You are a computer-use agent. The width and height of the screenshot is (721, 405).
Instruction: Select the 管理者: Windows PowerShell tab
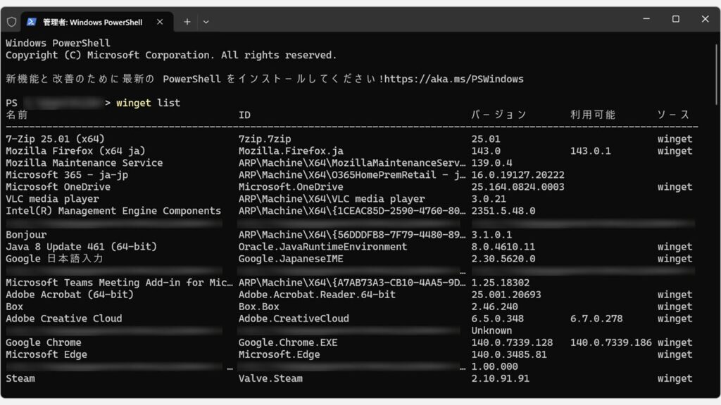[x=97, y=22]
